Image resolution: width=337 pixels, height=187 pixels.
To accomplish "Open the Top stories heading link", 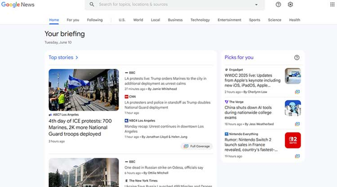I will click(x=61, y=58).
